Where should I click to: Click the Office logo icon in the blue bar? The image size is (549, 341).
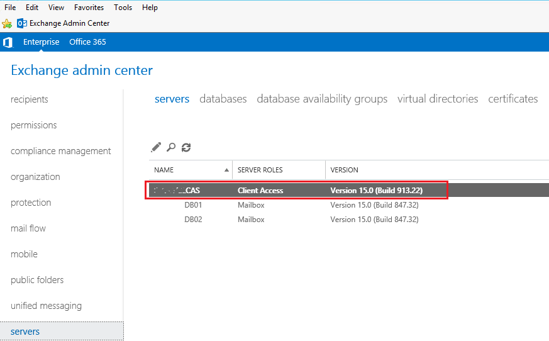pyautogui.click(x=8, y=42)
